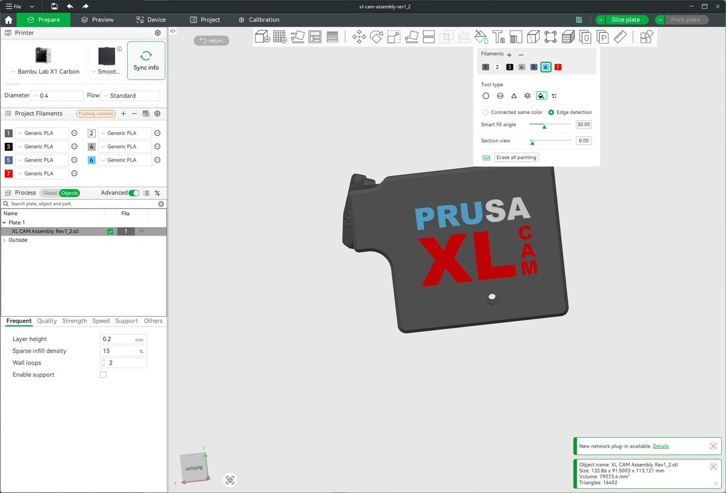Switch to the Device tab

tap(151, 20)
